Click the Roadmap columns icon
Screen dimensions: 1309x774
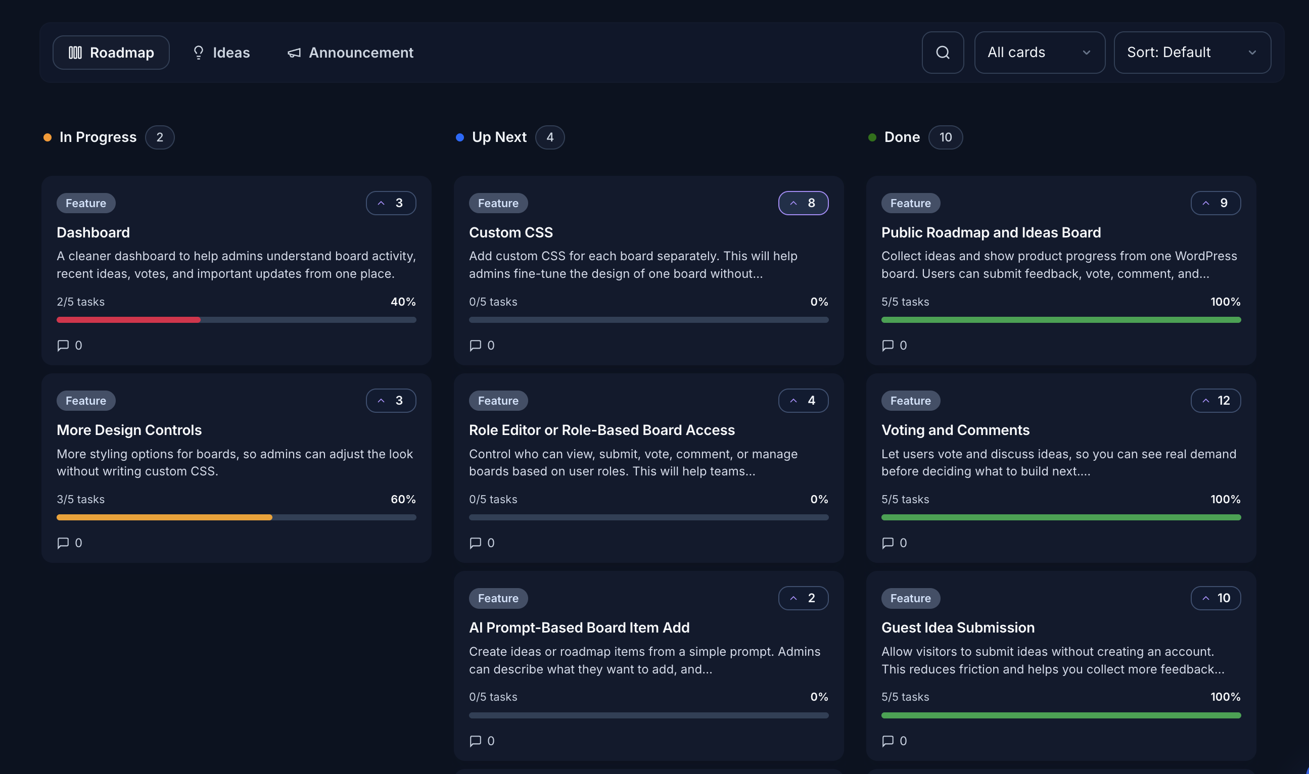pos(75,52)
